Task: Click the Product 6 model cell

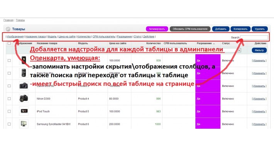Action: click(x=83, y=124)
